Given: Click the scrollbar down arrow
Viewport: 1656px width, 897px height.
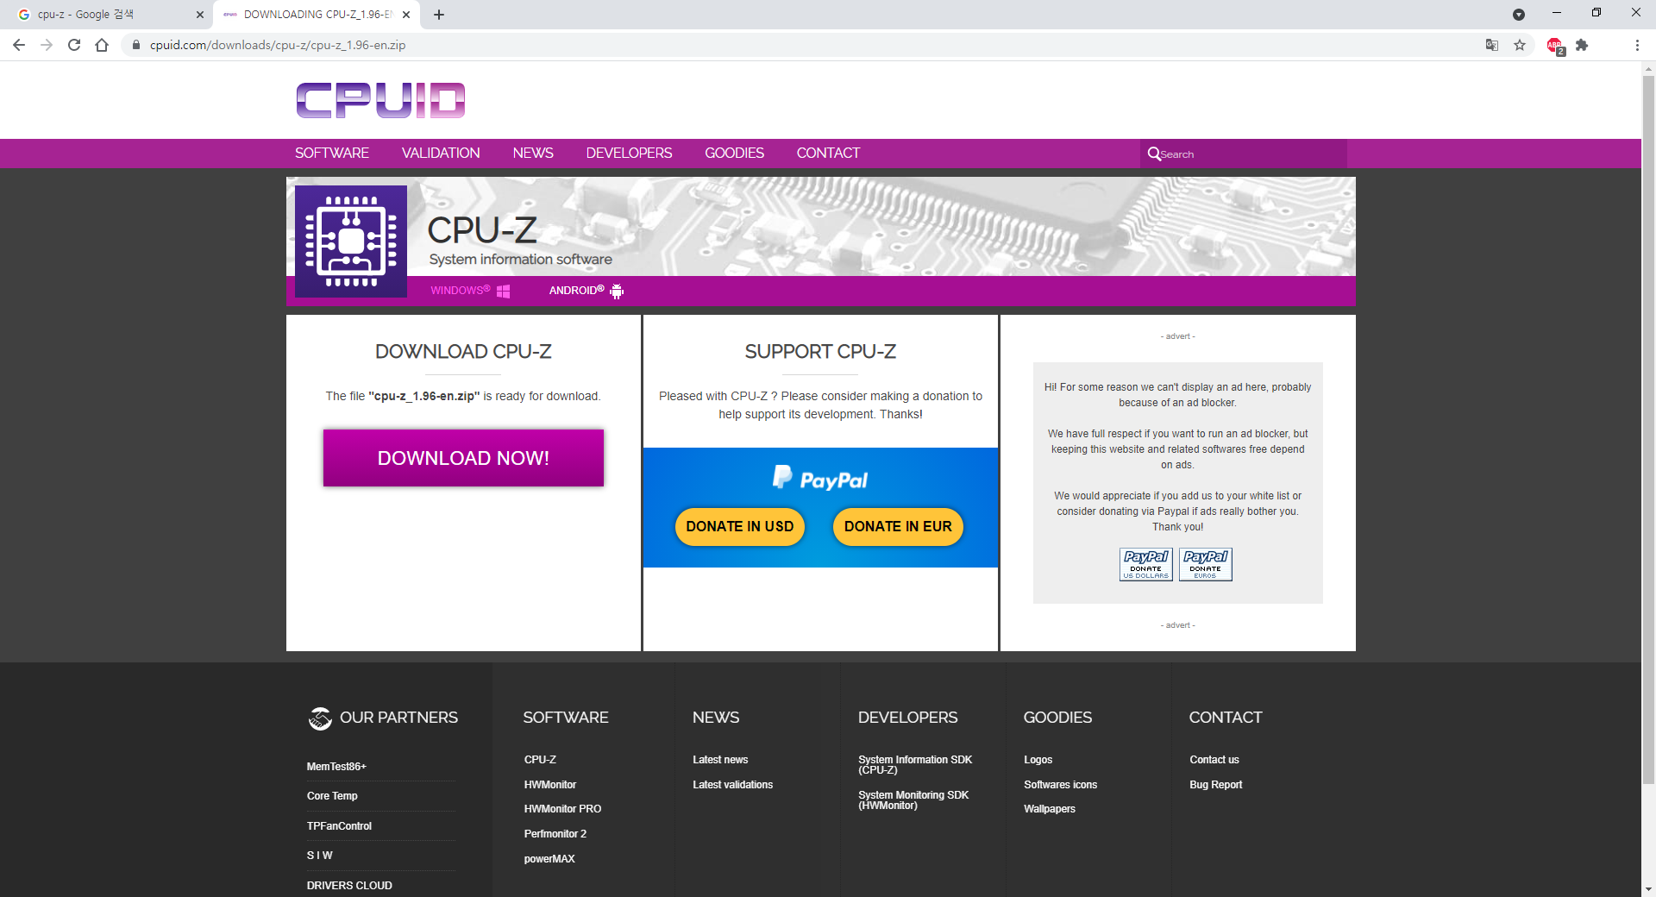Looking at the screenshot, I should (x=1648, y=888).
